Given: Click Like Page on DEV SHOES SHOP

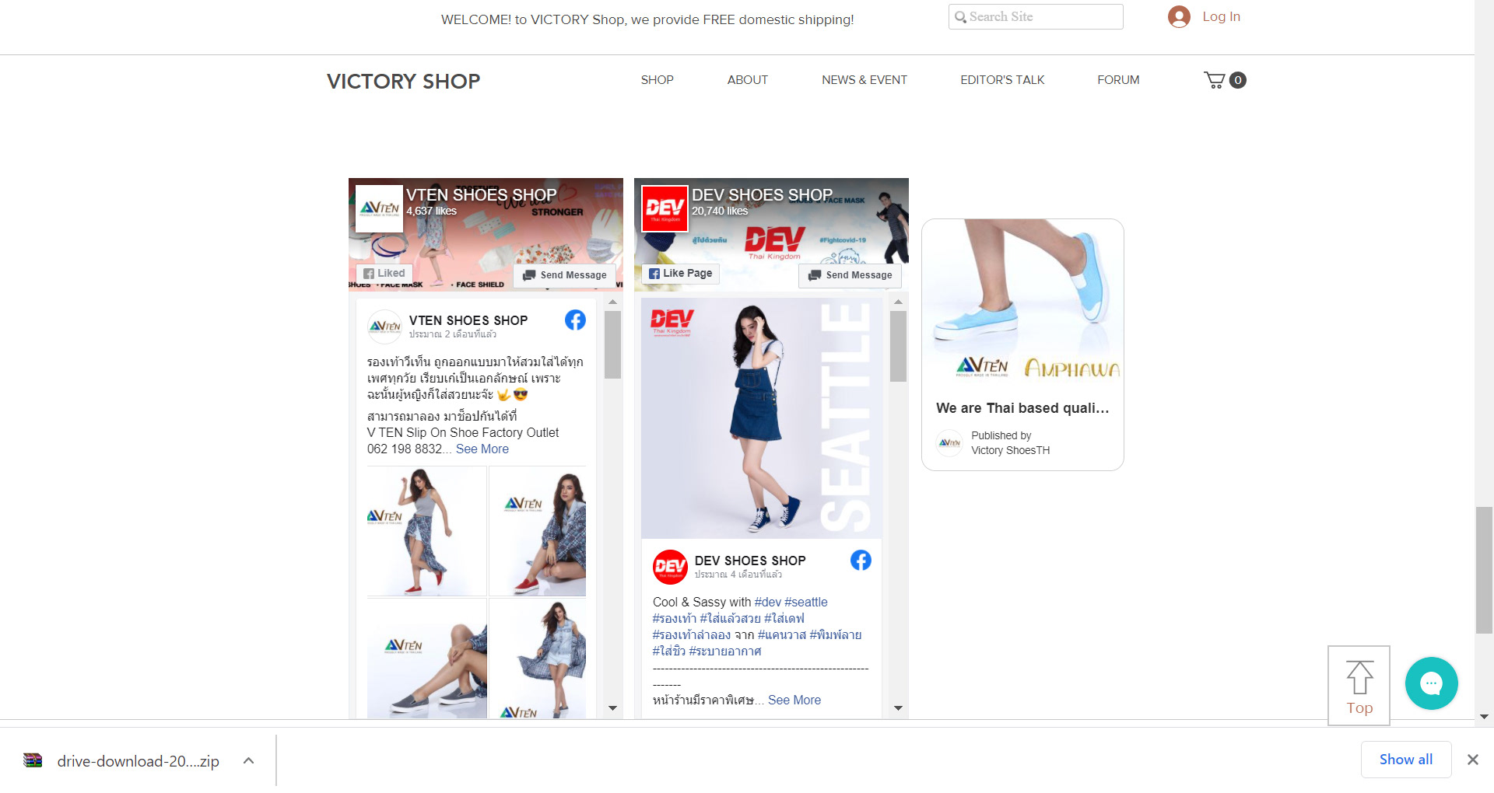Looking at the screenshot, I should (681, 274).
